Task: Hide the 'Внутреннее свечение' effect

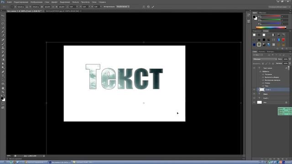Action: (x=263, y=80)
